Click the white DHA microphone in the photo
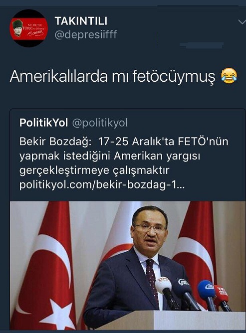 [163, 285]
